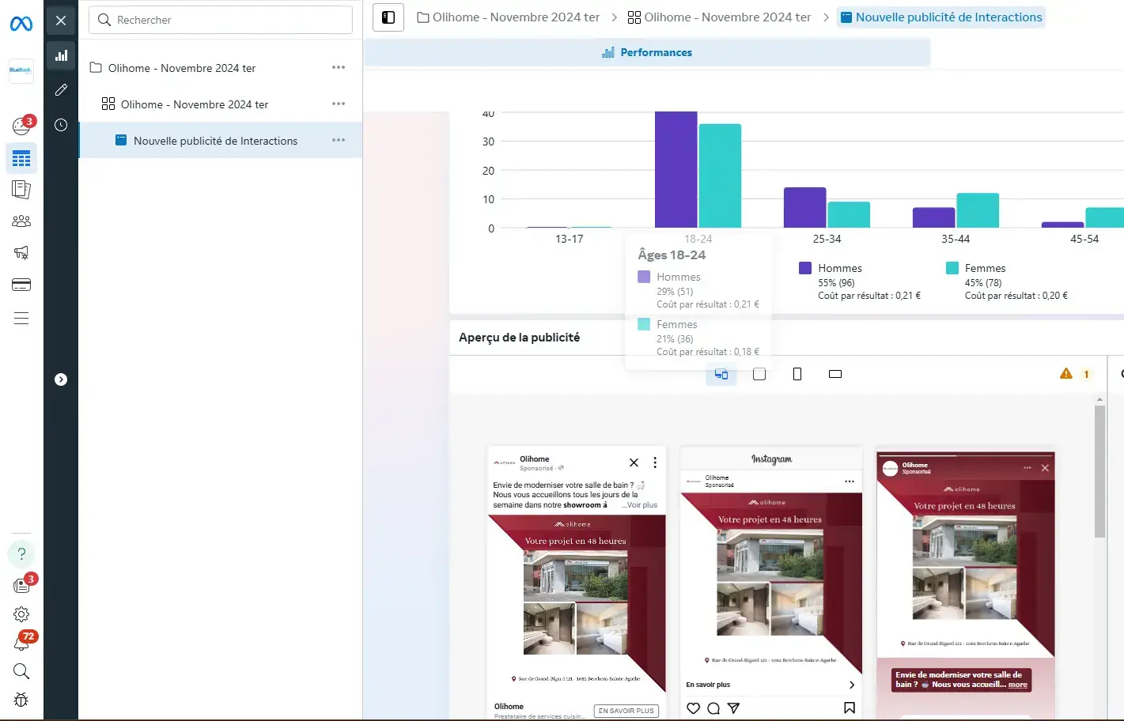This screenshot has width=1124, height=721.
Task: Open the Meta logo home
Action: (x=21, y=25)
